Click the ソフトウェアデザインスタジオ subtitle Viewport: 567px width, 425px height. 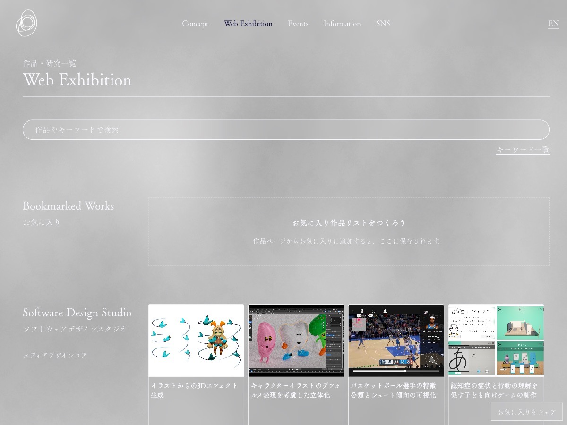pyautogui.click(x=75, y=329)
